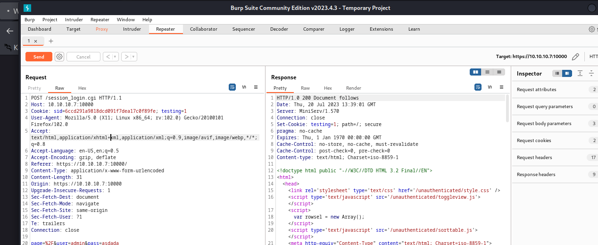Toggle word wrap icon in Response panel

tap(478, 87)
